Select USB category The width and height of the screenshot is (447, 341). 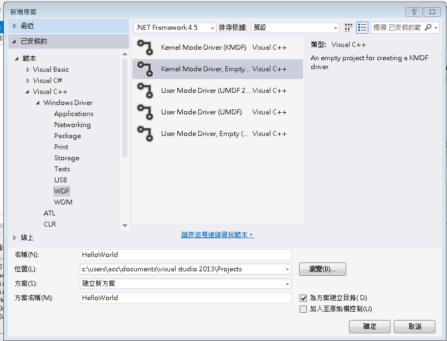pyautogui.click(x=60, y=180)
